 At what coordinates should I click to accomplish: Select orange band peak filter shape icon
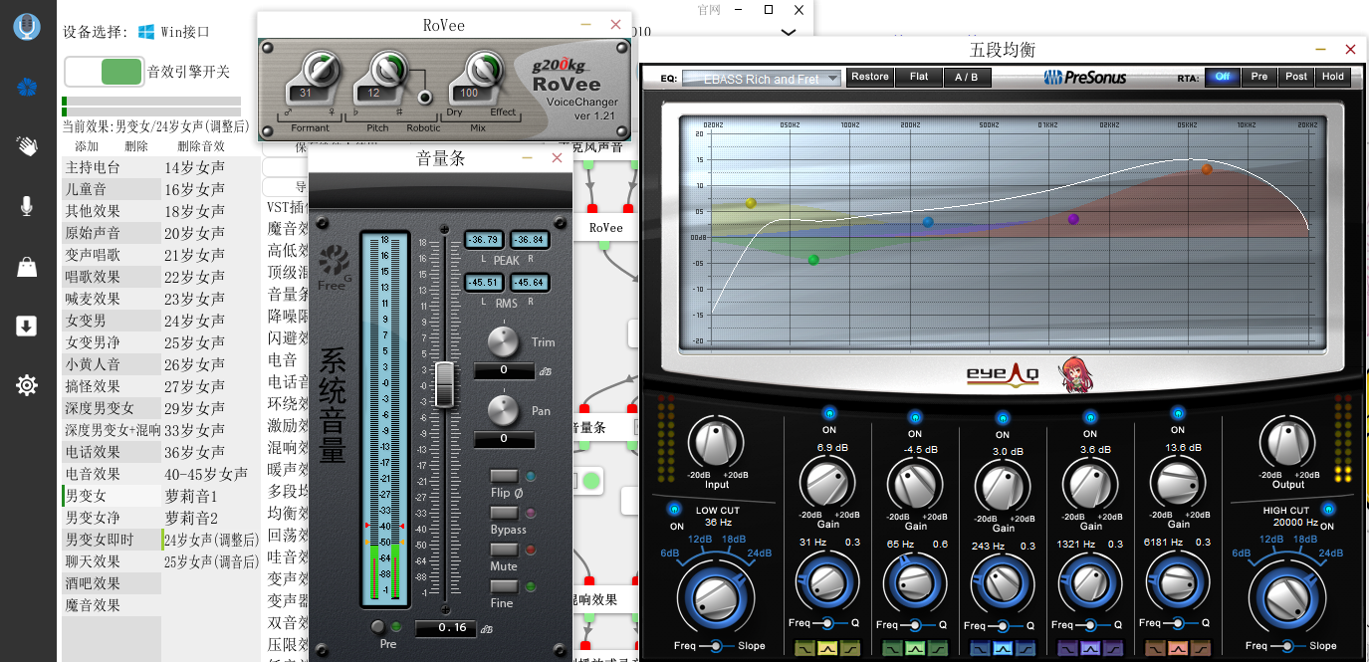pos(1178,649)
